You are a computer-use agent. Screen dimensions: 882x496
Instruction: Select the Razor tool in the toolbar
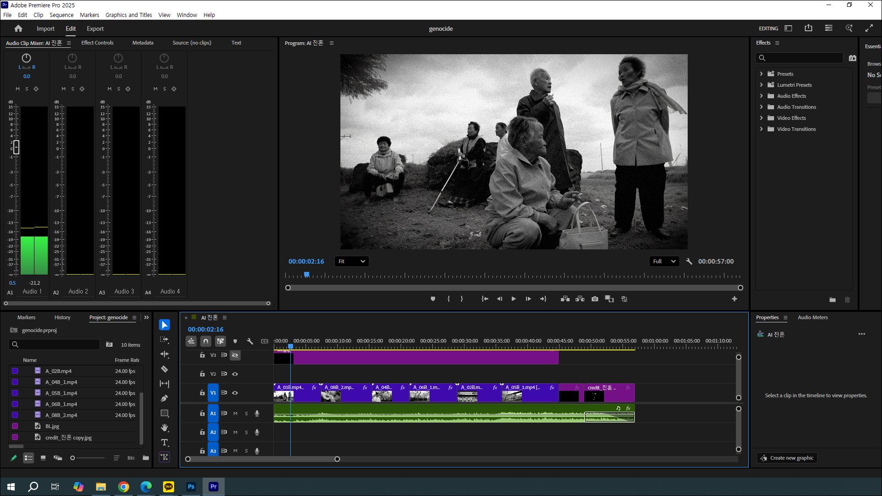click(x=164, y=369)
